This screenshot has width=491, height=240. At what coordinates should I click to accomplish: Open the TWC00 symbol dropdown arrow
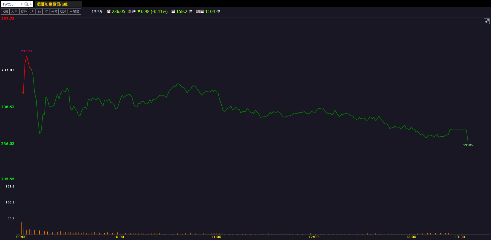point(21,4)
